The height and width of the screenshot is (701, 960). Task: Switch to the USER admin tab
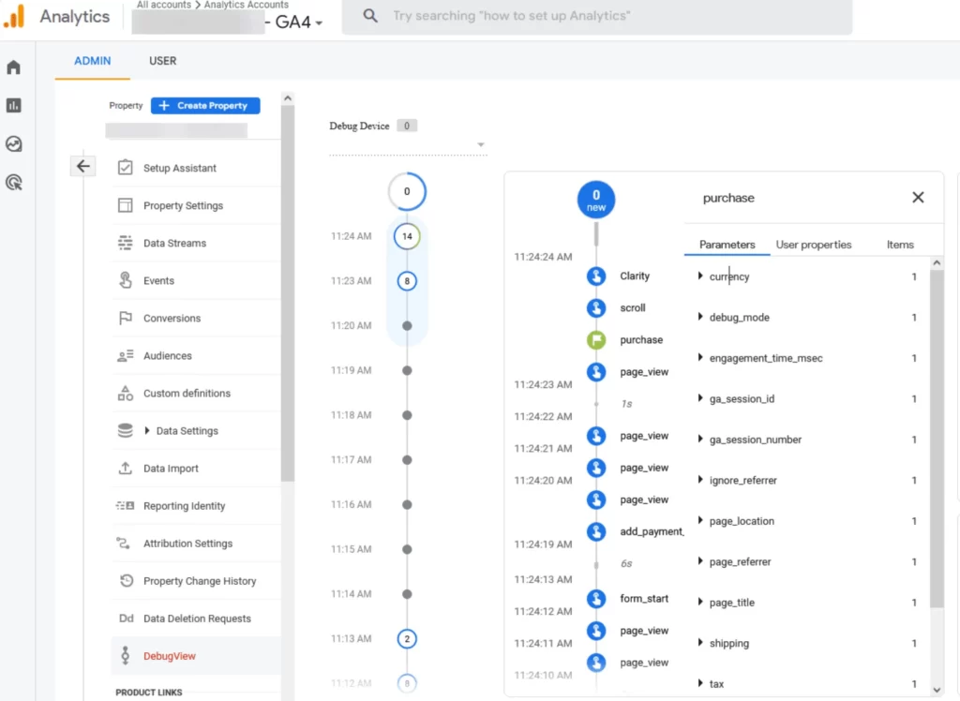click(162, 61)
